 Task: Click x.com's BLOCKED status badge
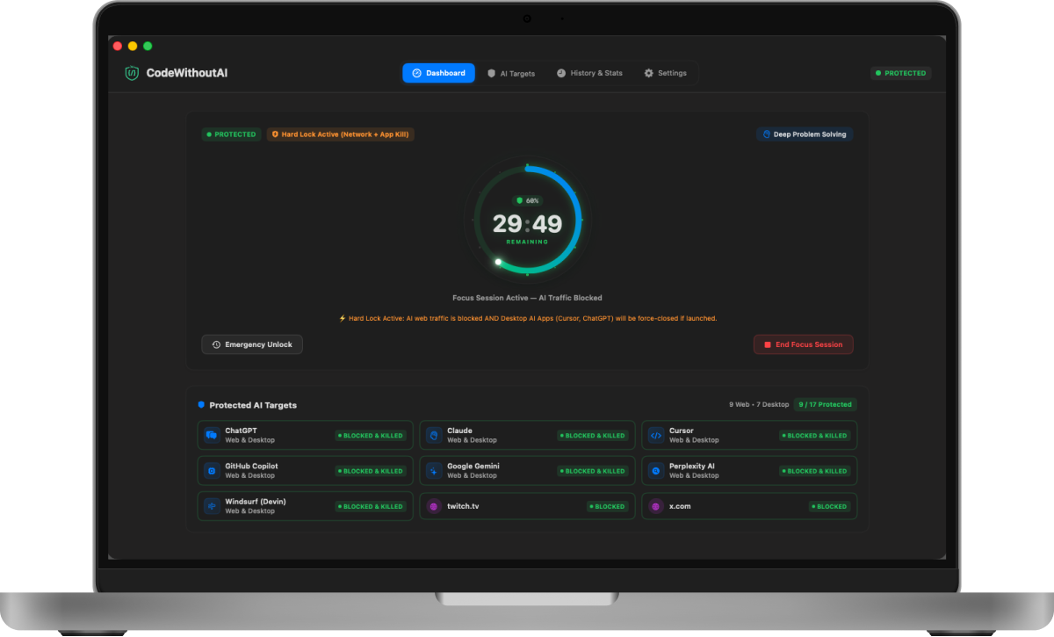pyautogui.click(x=829, y=506)
